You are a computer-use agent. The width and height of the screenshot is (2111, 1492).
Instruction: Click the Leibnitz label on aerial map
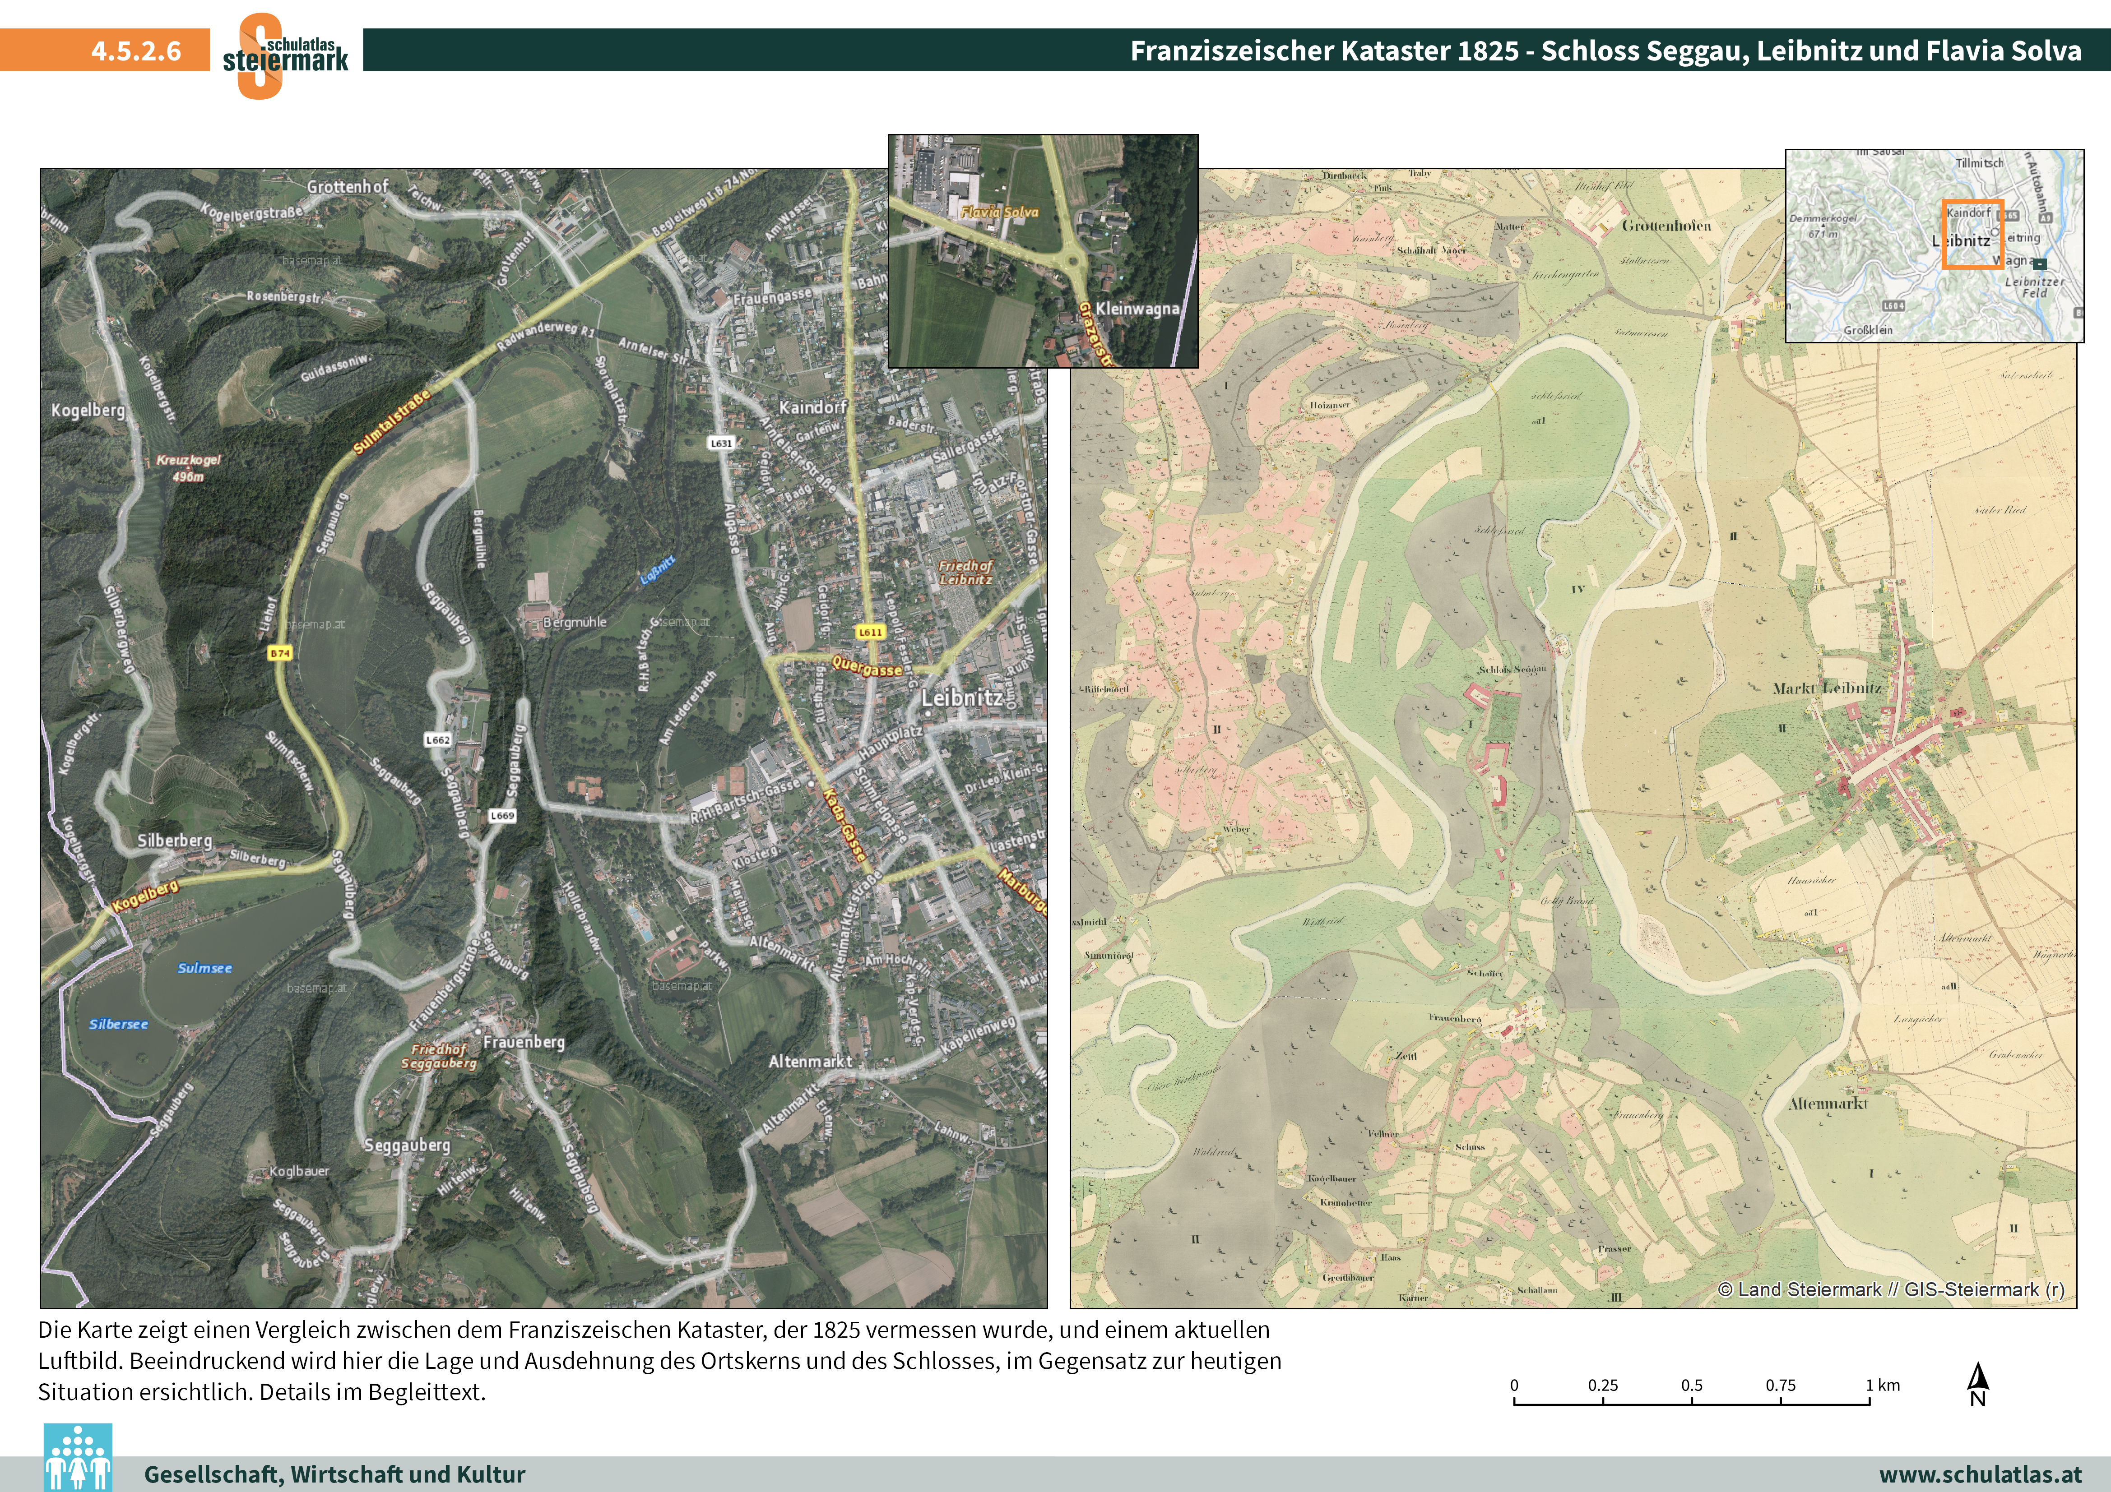pyautogui.click(x=962, y=698)
